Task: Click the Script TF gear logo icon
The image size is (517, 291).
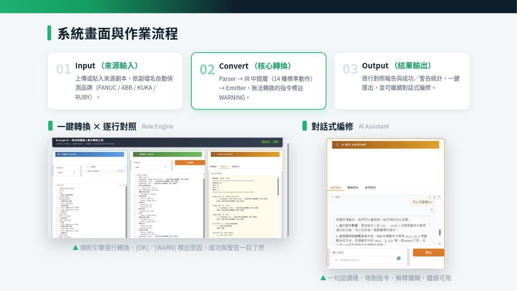Action: 56,141
